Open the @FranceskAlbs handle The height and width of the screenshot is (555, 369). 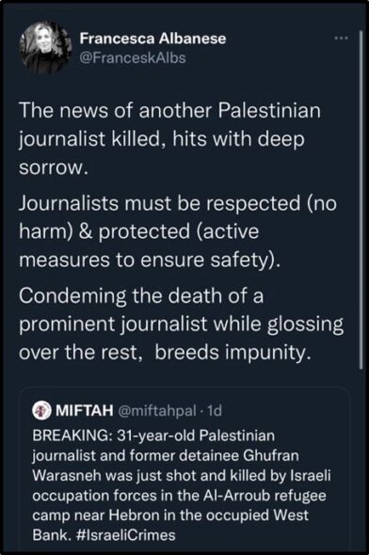(x=133, y=57)
